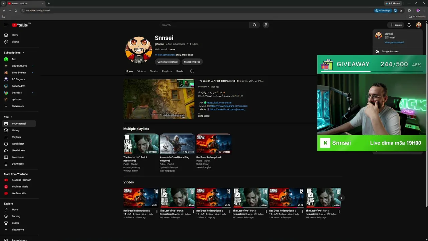Open the browser Extensions puzzle icon
This screenshot has height=241, width=428.
tap(409, 10)
